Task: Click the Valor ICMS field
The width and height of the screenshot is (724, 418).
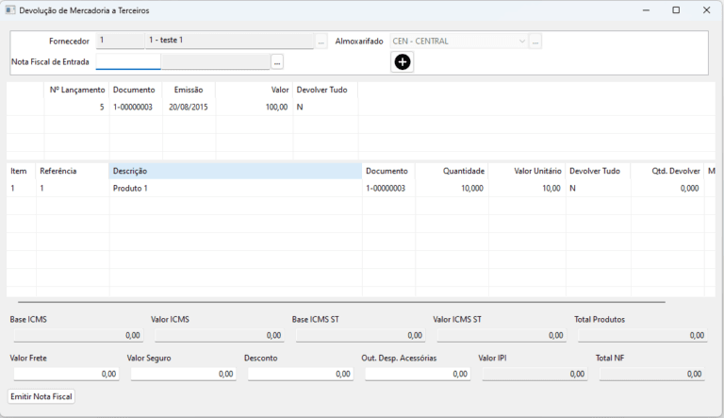Action: click(220, 335)
